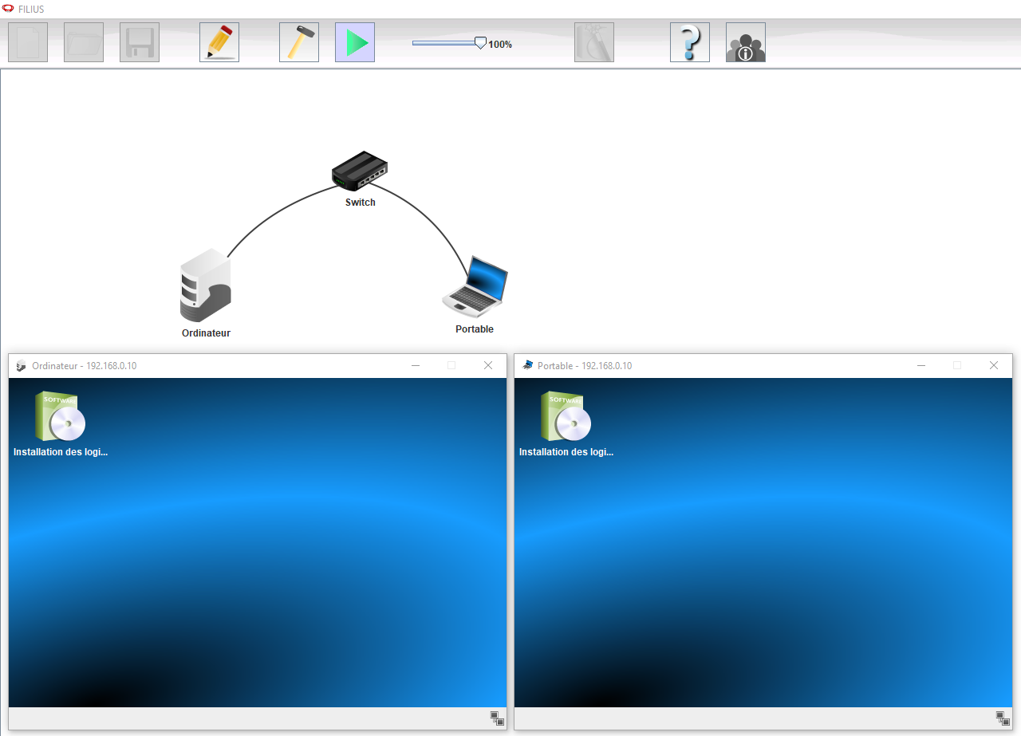The height and width of the screenshot is (736, 1021).
Task: Switch to documentation mode with the pencil icon
Action: tap(219, 42)
